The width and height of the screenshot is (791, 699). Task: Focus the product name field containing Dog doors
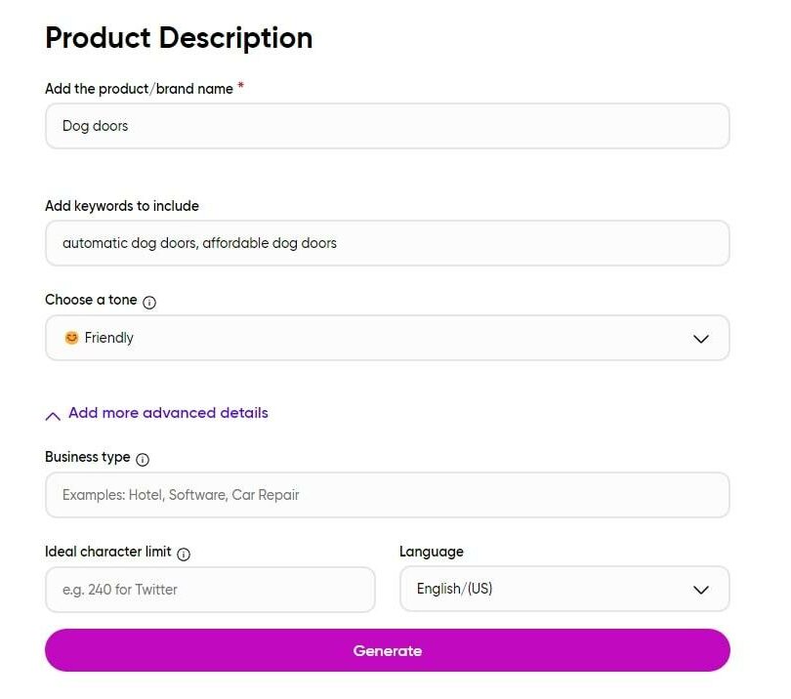(x=388, y=126)
